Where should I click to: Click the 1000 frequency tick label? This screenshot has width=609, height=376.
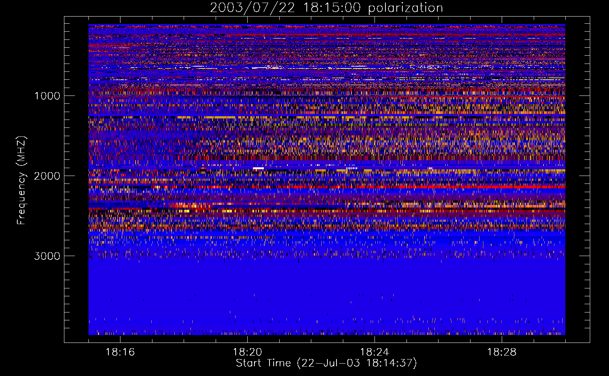(47, 96)
